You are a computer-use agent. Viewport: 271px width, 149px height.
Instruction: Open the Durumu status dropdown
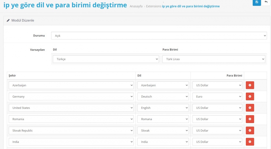click(159, 36)
